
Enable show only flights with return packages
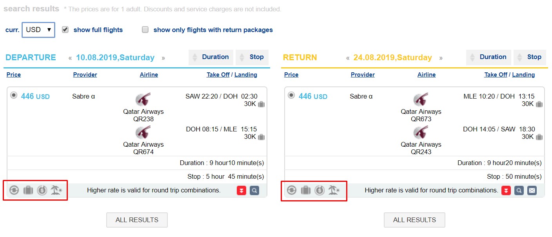[x=145, y=29]
